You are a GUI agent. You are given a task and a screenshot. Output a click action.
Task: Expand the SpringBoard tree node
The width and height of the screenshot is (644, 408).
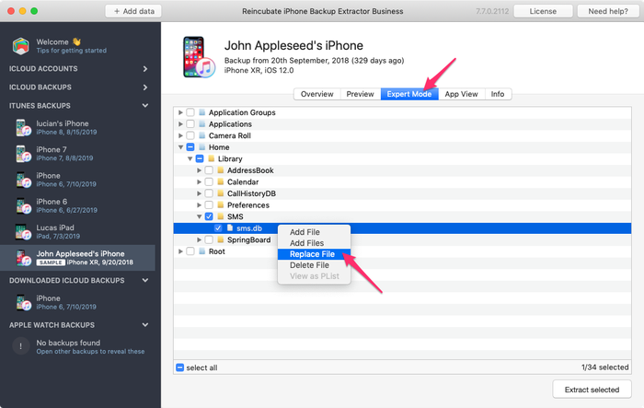[200, 239]
